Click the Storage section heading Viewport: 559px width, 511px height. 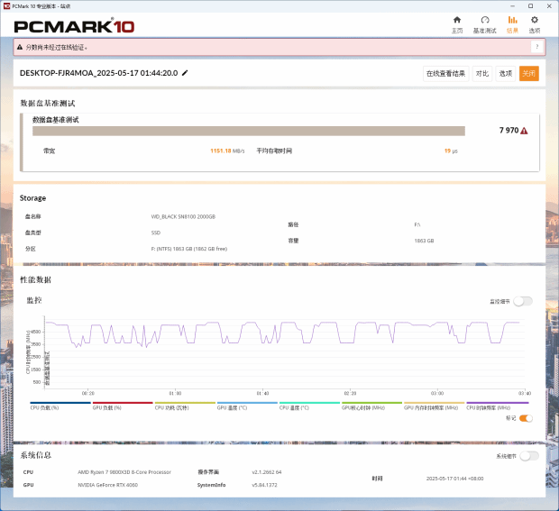pyautogui.click(x=32, y=198)
